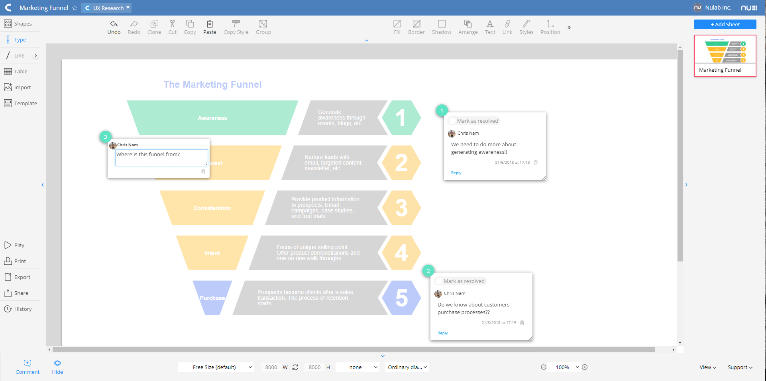
Task: Check Mark as resolved on awareness comment
Action: [x=452, y=121]
